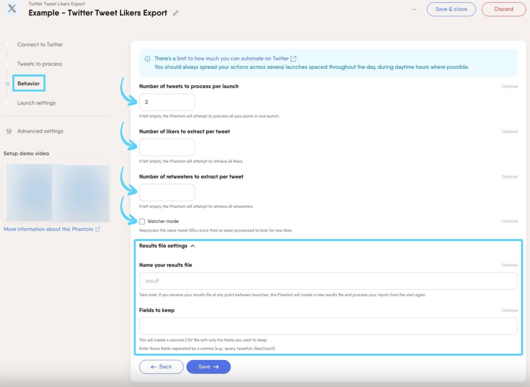The height and width of the screenshot is (387, 530).
Task: Go to the Connect to Twitter step
Action: coord(40,45)
